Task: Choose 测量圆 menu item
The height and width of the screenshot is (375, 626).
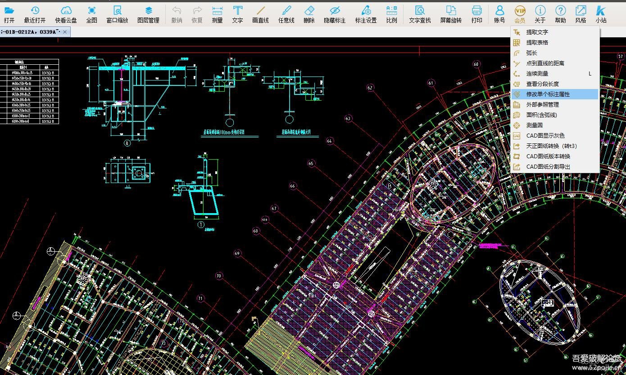Action: coord(555,125)
